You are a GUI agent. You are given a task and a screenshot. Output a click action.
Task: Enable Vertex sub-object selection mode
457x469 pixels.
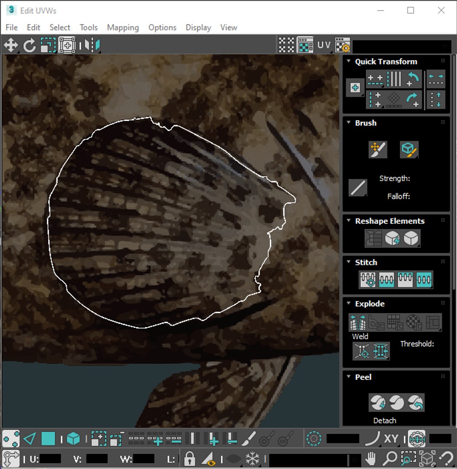(11, 439)
